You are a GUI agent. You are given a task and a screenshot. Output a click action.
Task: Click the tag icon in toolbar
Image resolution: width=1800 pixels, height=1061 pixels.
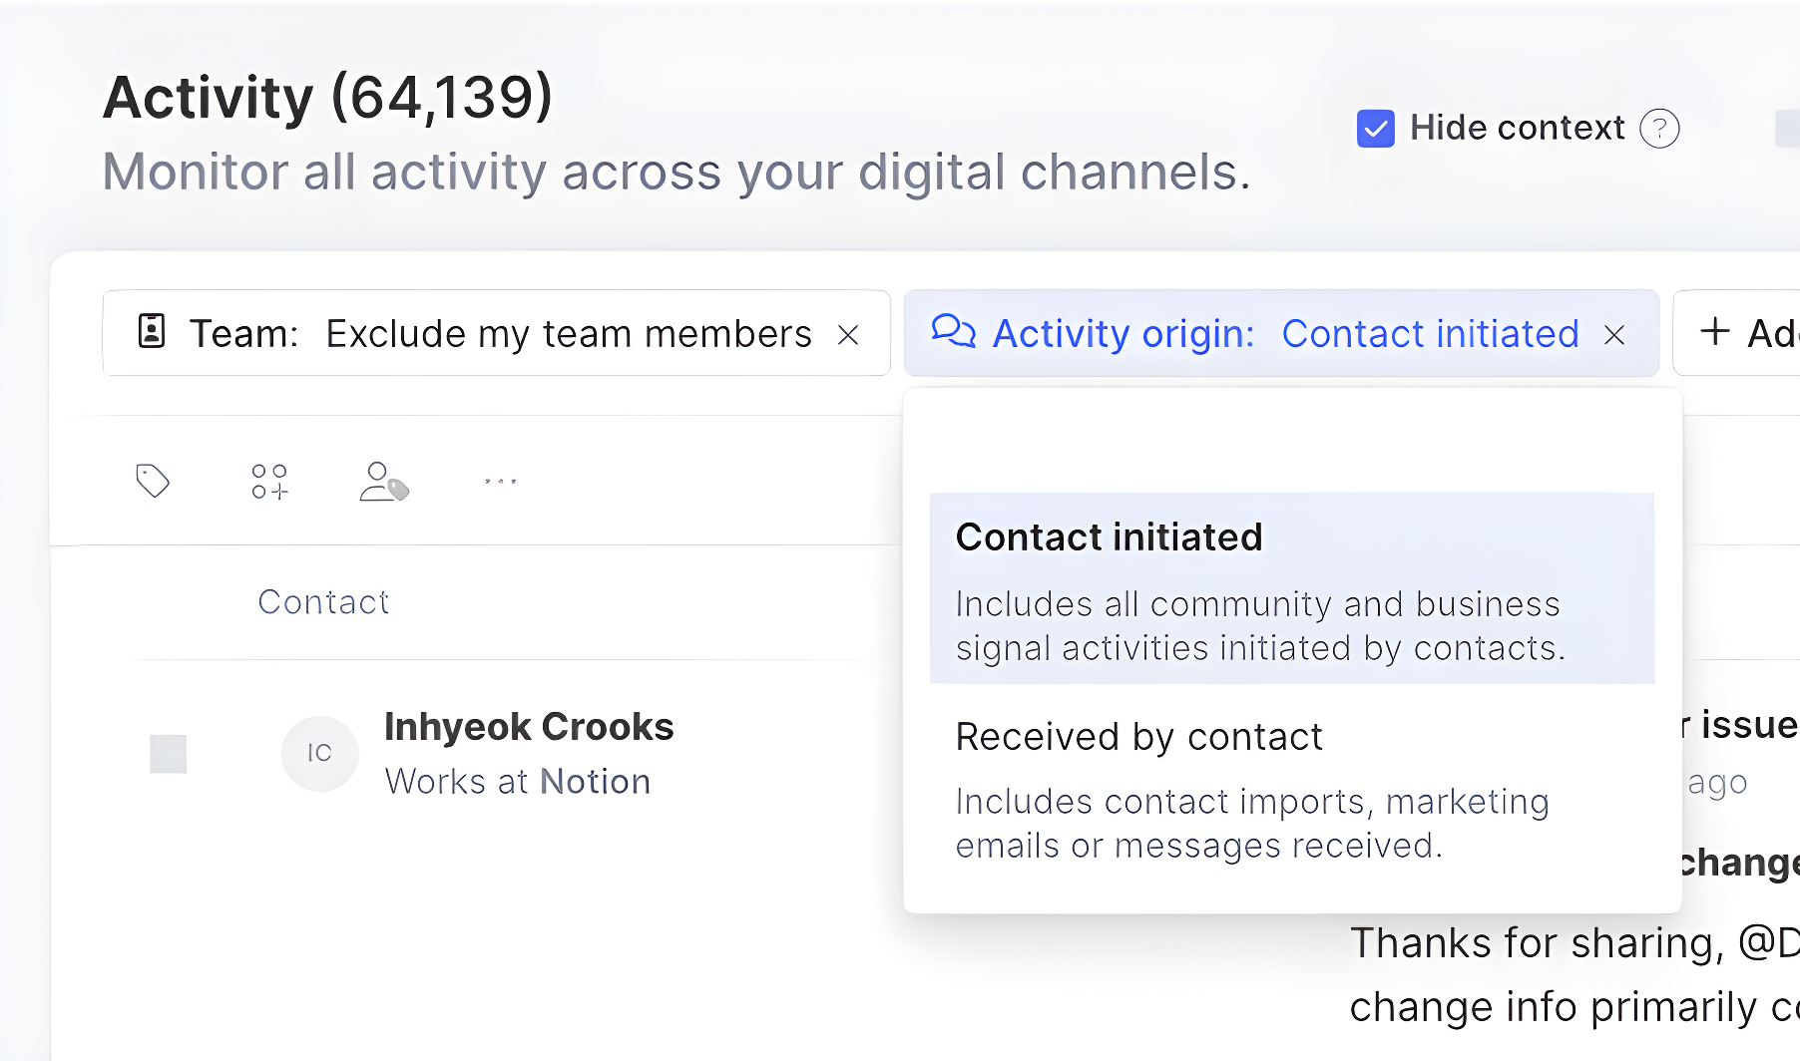point(153,481)
